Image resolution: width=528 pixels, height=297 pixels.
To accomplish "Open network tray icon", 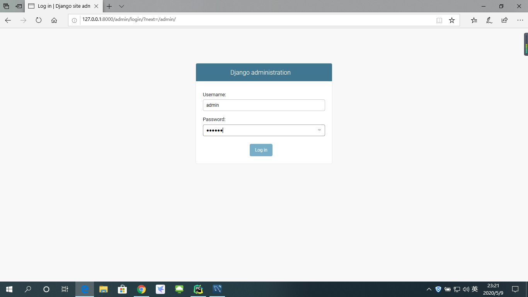I will 457,289.
